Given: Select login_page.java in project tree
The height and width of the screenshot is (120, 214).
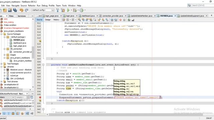Looking at the screenshot, I should tap(20, 46).
